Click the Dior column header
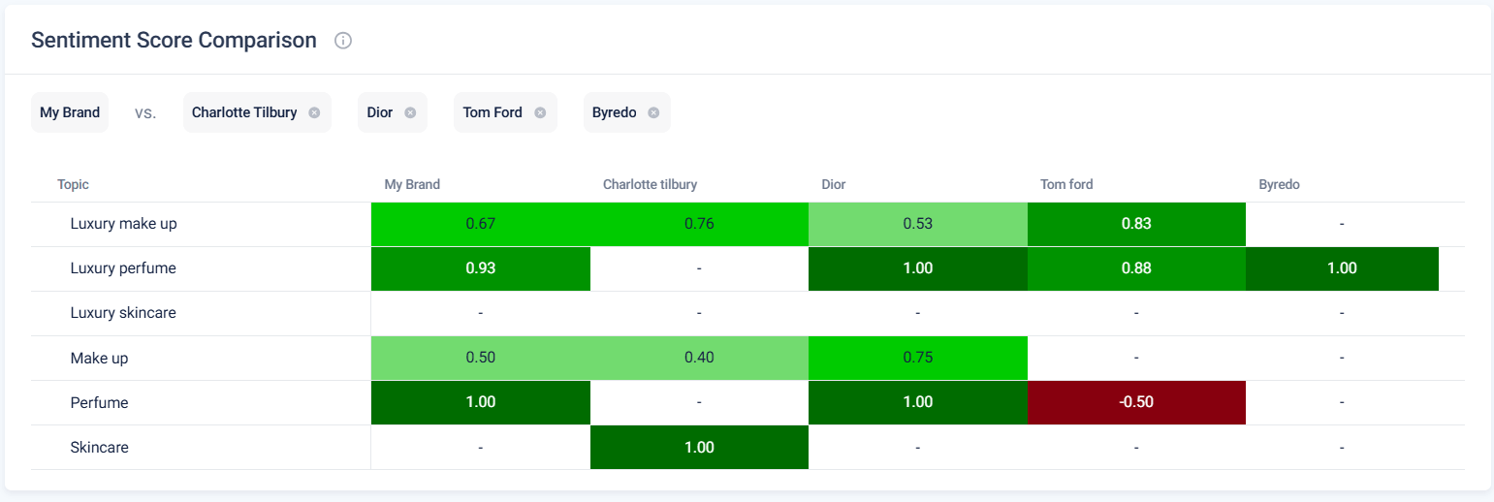This screenshot has width=1494, height=502. [833, 184]
